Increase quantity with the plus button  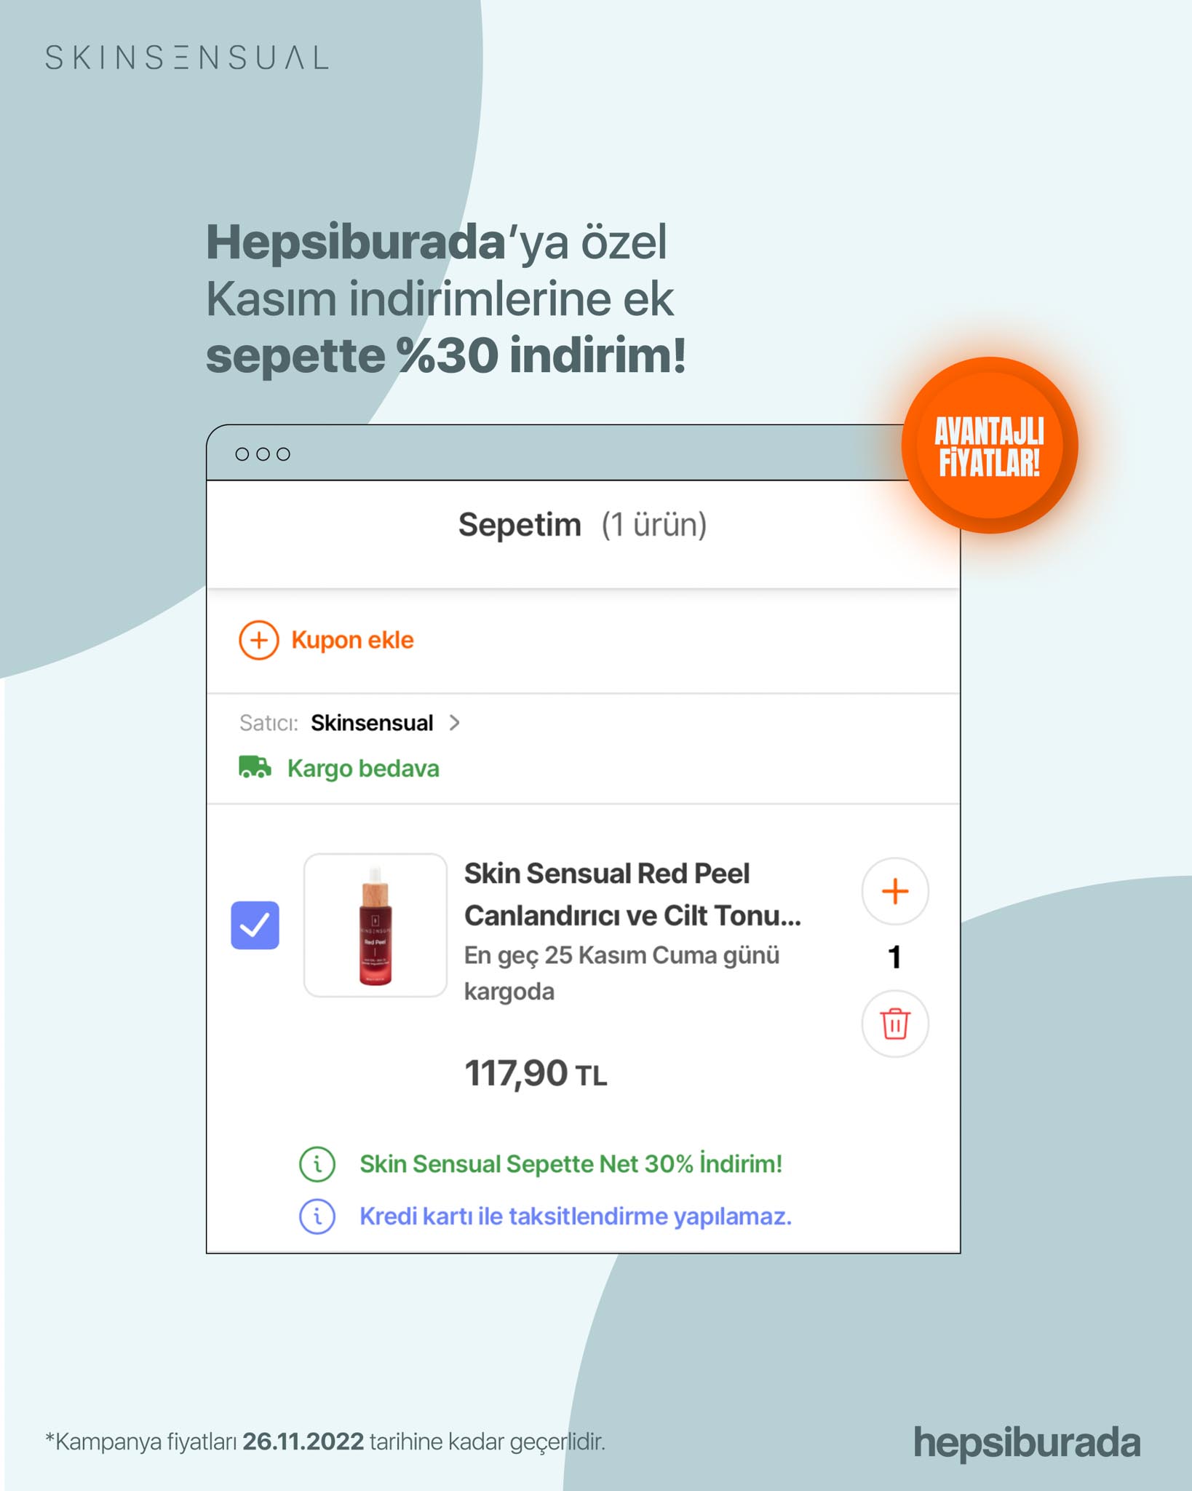coord(895,891)
